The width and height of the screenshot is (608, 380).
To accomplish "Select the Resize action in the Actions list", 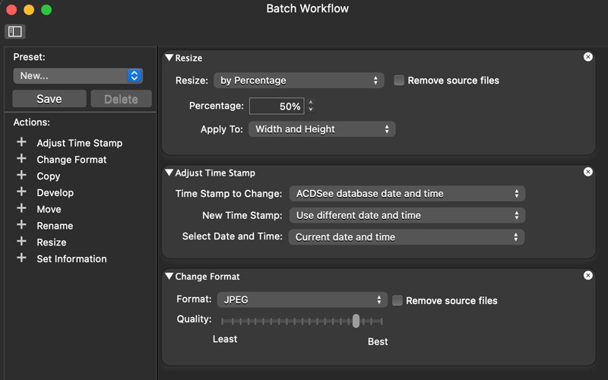I will coord(52,242).
